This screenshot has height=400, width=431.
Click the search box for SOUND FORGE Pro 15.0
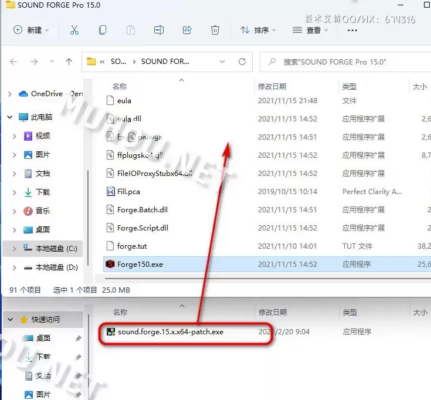click(x=345, y=62)
